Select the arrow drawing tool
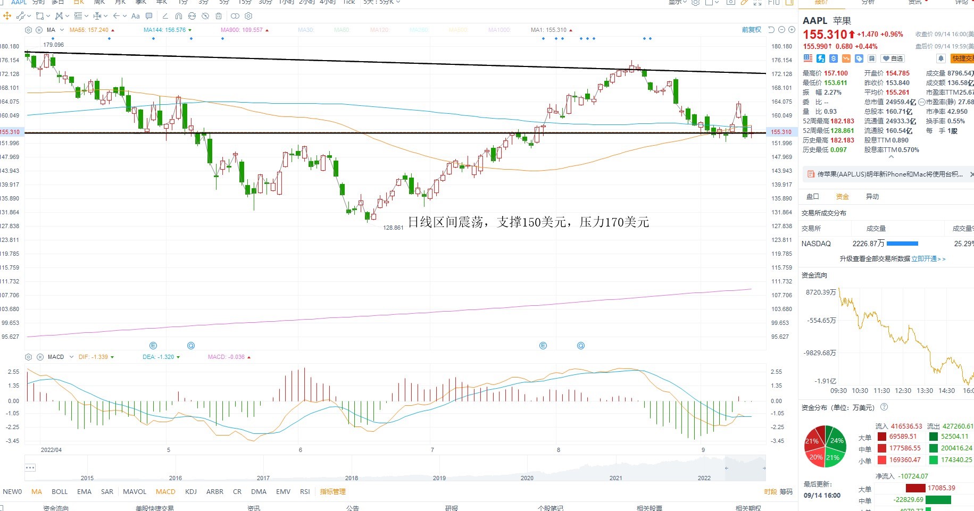 coord(116,16)
